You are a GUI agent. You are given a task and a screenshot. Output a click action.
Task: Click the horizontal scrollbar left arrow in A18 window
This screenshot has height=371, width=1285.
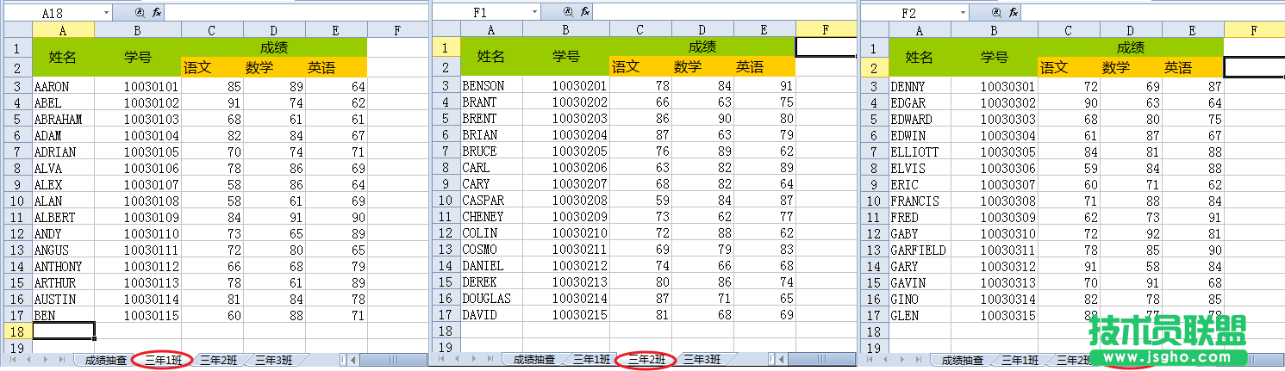click(354, 360)
